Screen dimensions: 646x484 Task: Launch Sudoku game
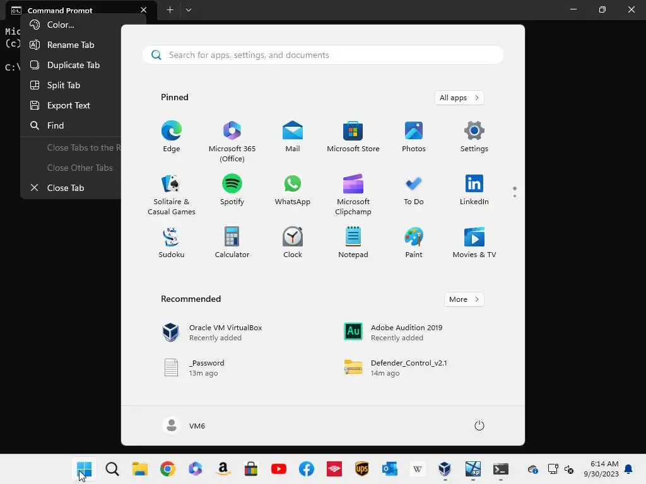pyautogui.click(x=172, y=243)
